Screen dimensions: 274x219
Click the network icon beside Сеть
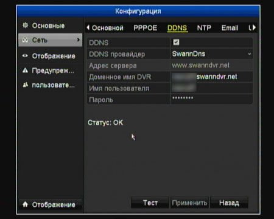click(x=25, y=40)
